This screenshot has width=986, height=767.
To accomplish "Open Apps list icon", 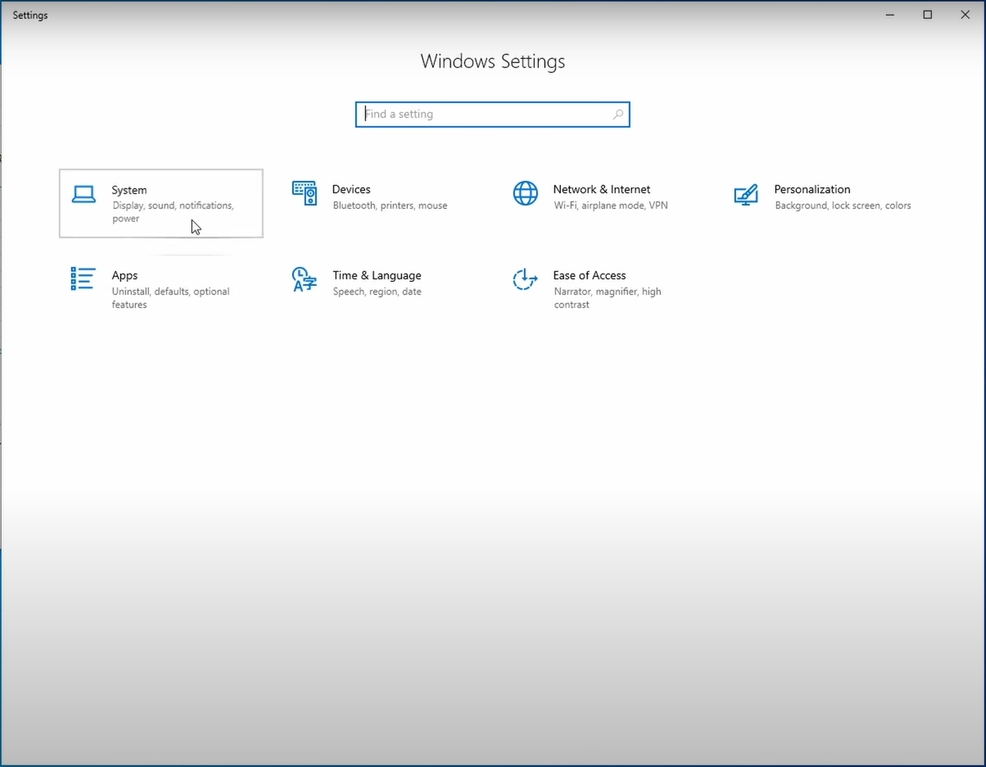I will point(83,279).
